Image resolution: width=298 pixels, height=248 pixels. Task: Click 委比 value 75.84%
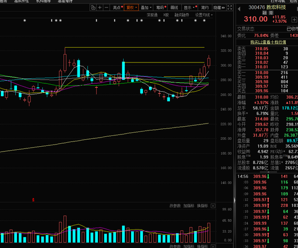261,36
